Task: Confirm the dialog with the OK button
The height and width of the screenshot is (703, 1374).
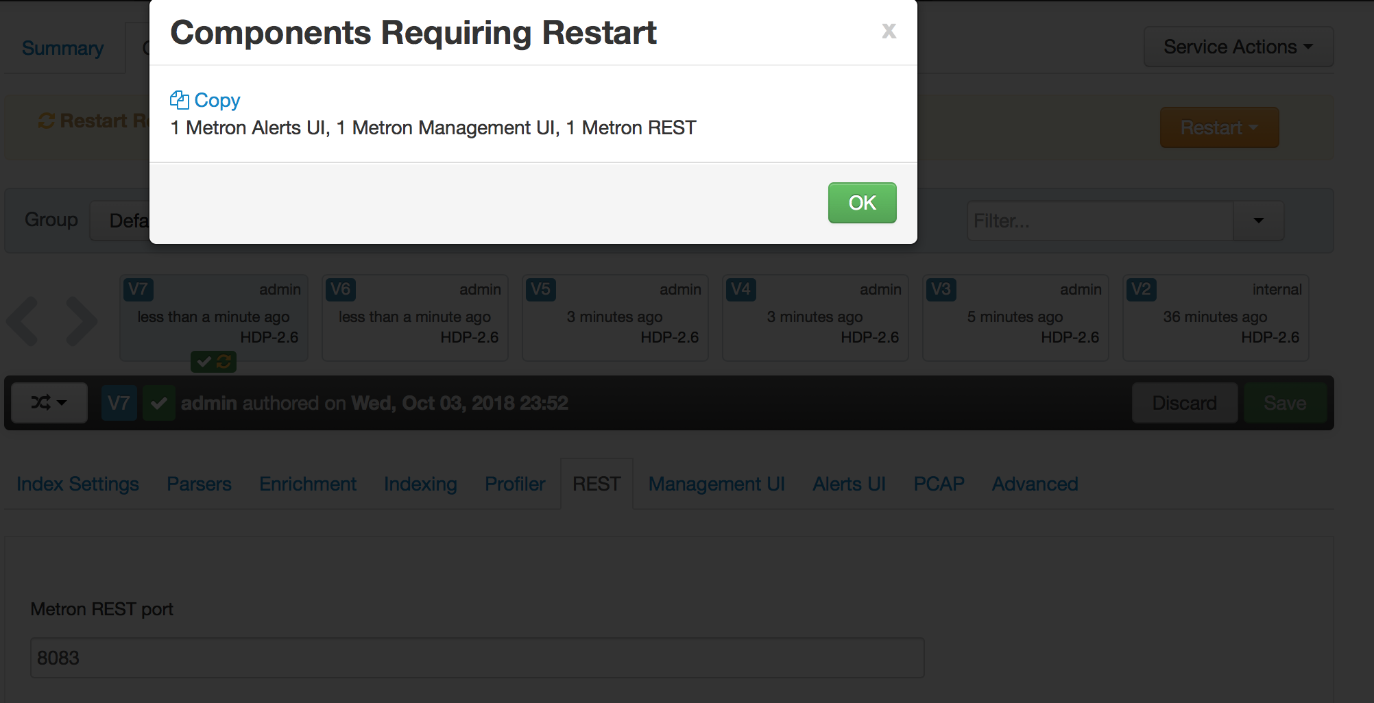Action: [862, 203]
